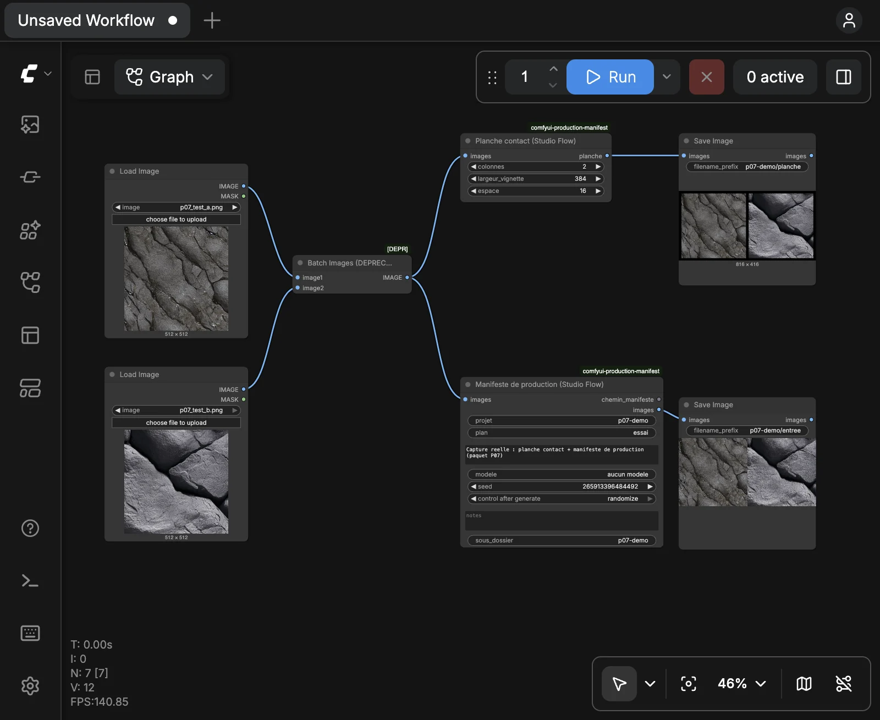The width and height of the screenshot is (880, 720).
Task: Collapse the Planche contact node via its dot
Action: [468, 141]
